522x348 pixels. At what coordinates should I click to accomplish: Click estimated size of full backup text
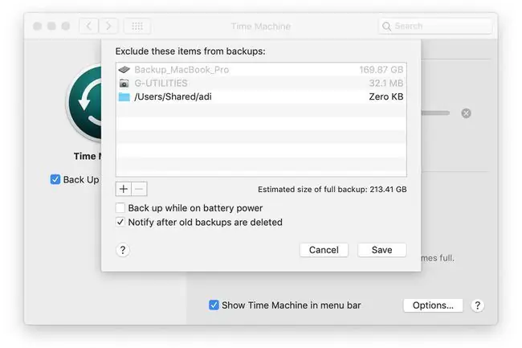[332, 189]
